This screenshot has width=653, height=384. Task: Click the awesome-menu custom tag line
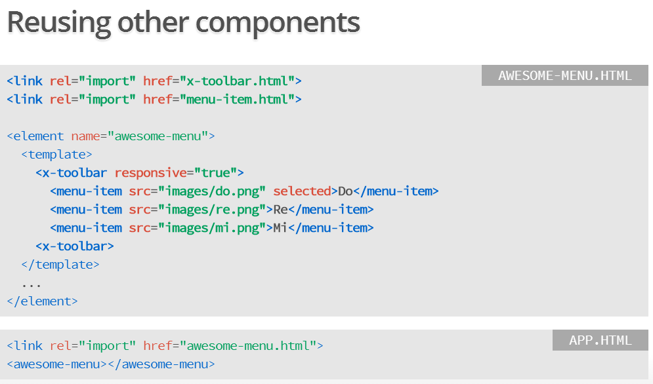click(x=111, y=364)
